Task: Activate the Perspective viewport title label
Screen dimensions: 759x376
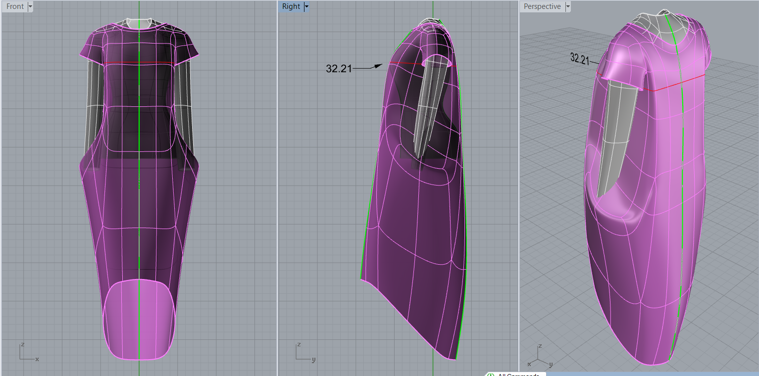Action: (x=542, y=6)
